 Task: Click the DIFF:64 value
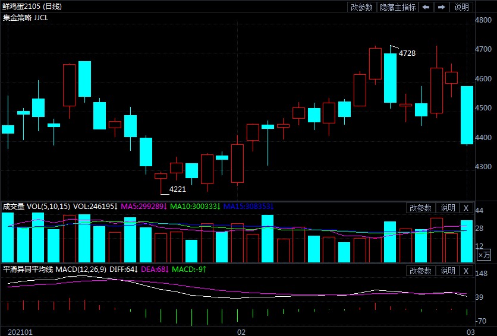pos(124,270)
